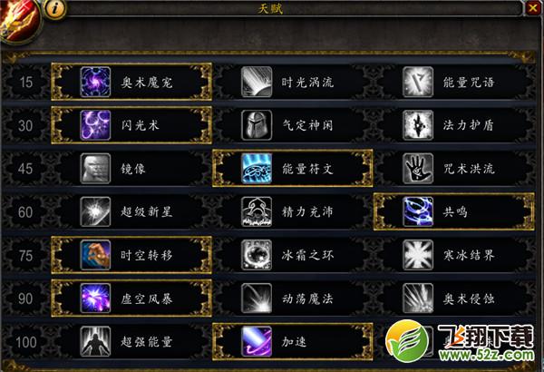Pick the 能量咒语 talent icon

coord(418,82)
